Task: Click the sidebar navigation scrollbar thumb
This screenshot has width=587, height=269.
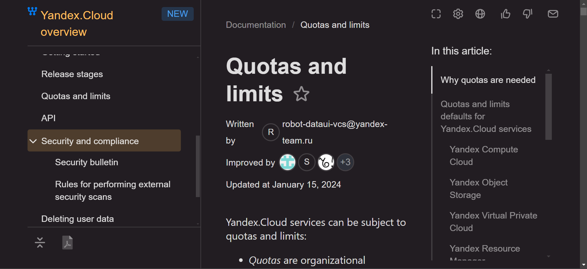Action: (198, 166)
